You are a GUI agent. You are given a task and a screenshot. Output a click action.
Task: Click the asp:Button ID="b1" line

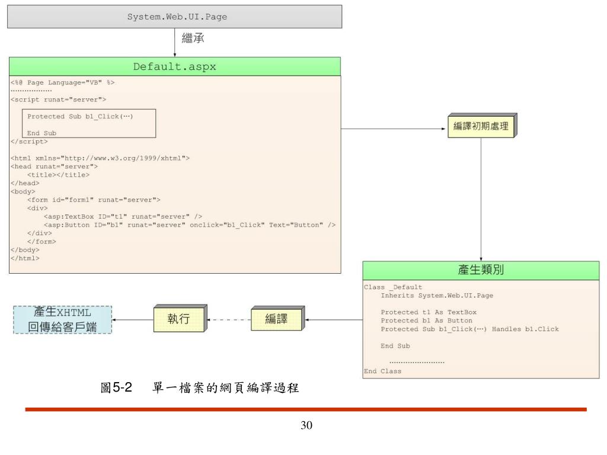click(x=190, y=225)
